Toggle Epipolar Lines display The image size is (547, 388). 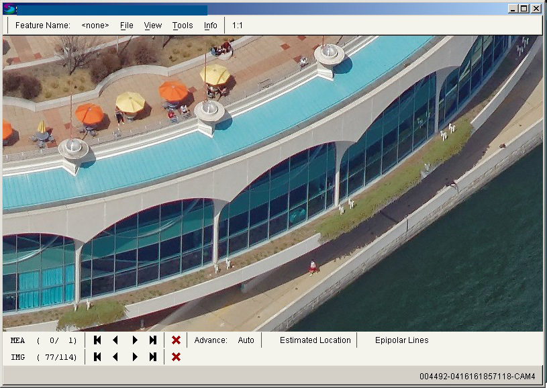[x=401, y=340]
